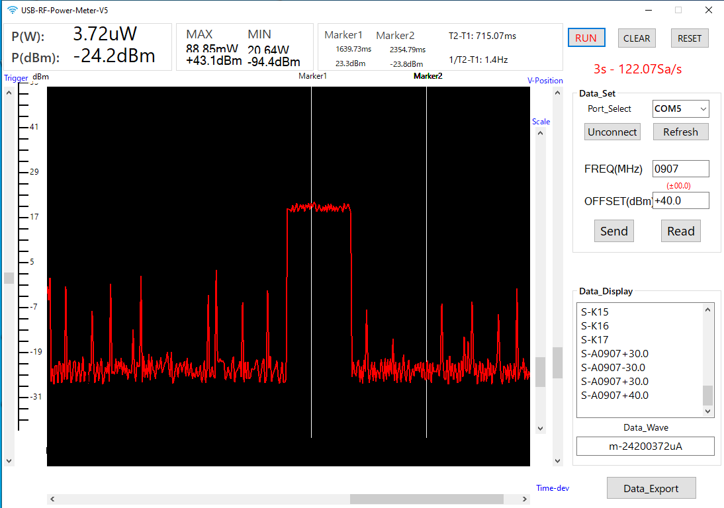
Task: Click the V-Position slider thumb
Action: [x=557, y=362]
